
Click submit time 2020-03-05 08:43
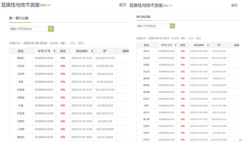pos(199,58)
